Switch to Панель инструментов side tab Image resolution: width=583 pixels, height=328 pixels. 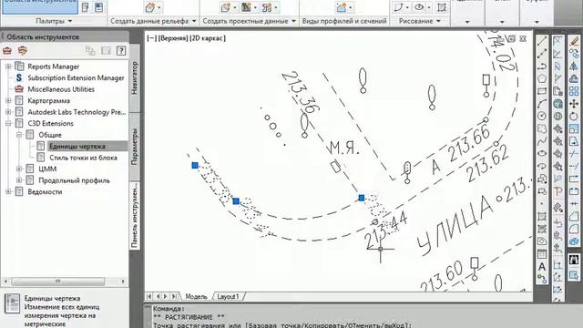(135, 215)
